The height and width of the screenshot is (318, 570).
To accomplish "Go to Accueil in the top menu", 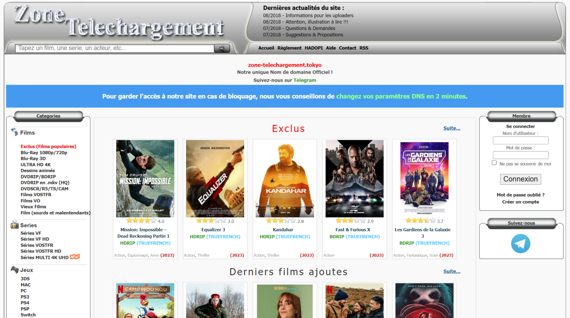I will [x=266, y=48].
